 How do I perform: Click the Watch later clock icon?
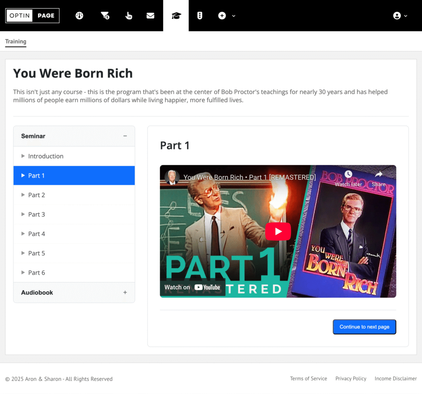tap(348, 175)
